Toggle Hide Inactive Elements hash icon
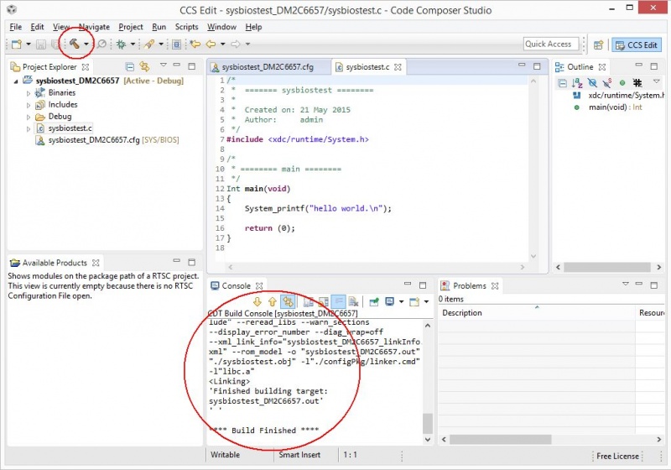Image resolution: width=671 pixels, height=470 pixels. click(x=637, y=83)
